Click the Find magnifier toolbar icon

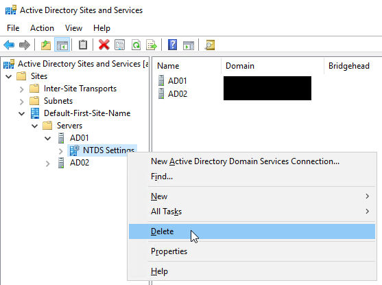click(210, 45)
